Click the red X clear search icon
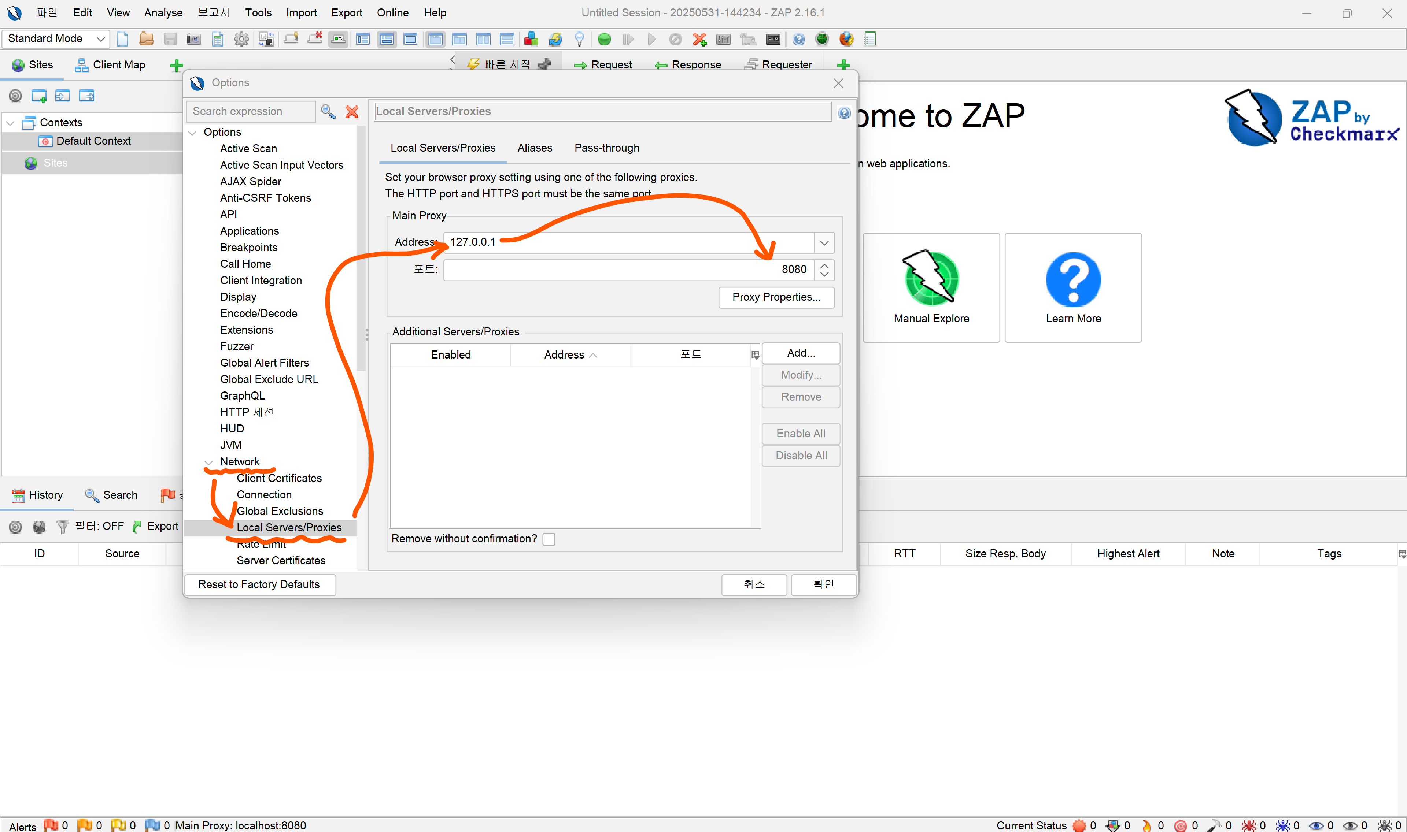This screenshot has height=832, width=1407. pos(352,112)
